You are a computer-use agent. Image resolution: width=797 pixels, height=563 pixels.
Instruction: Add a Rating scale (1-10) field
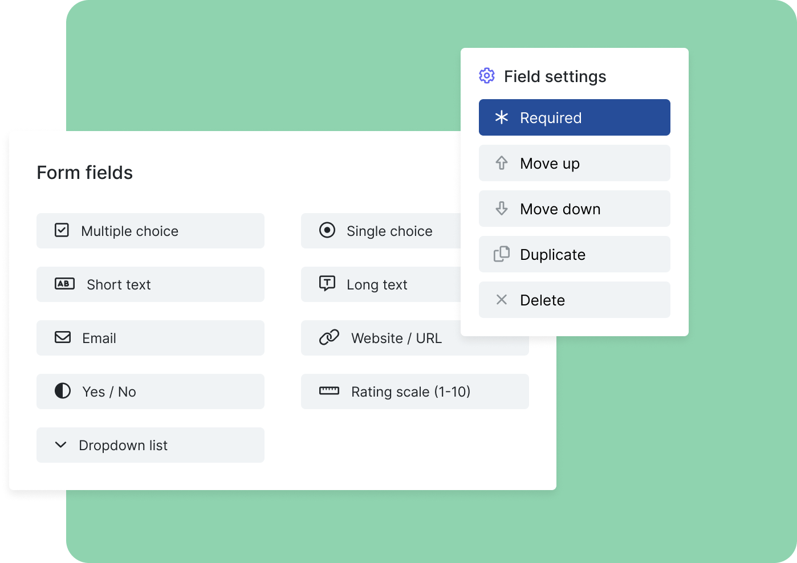(x=415, y=391)
